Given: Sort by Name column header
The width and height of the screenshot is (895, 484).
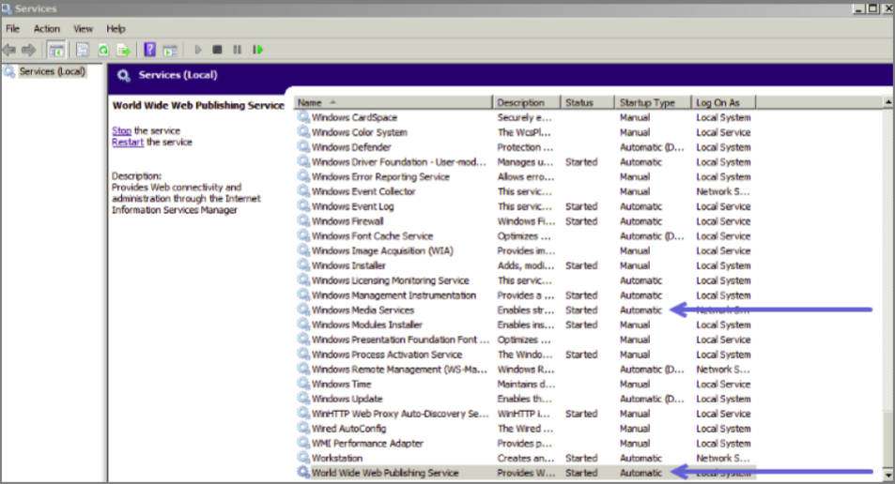Looking at the screenshot, I should [x=393, y=102].
